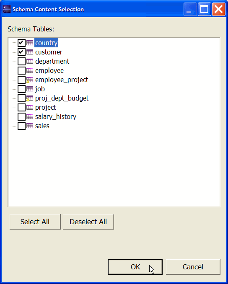Click the customer table icon
Screen dimensions: 228x284
click(30, 52)
